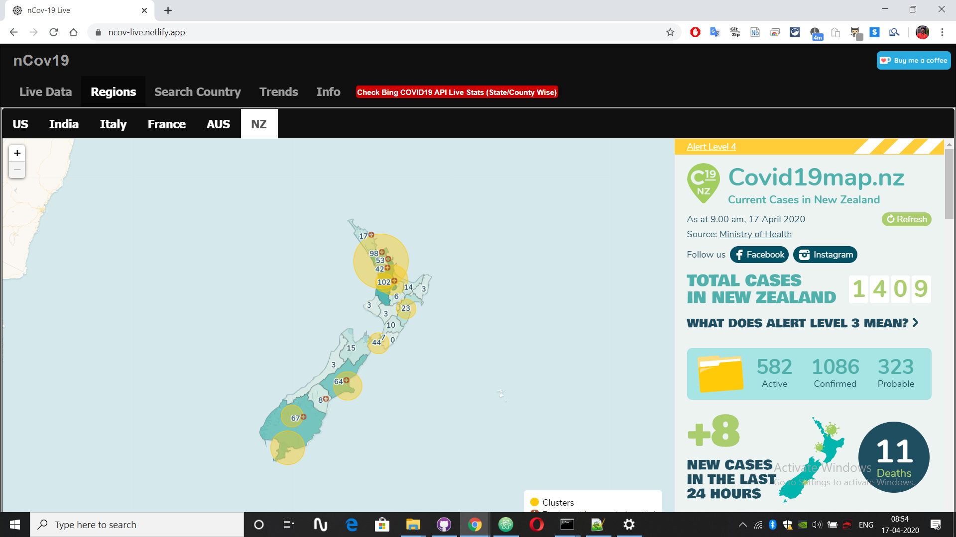Open the Ministry of Health source link
This screenshot has width=956, height=537.
coord(755,234)
